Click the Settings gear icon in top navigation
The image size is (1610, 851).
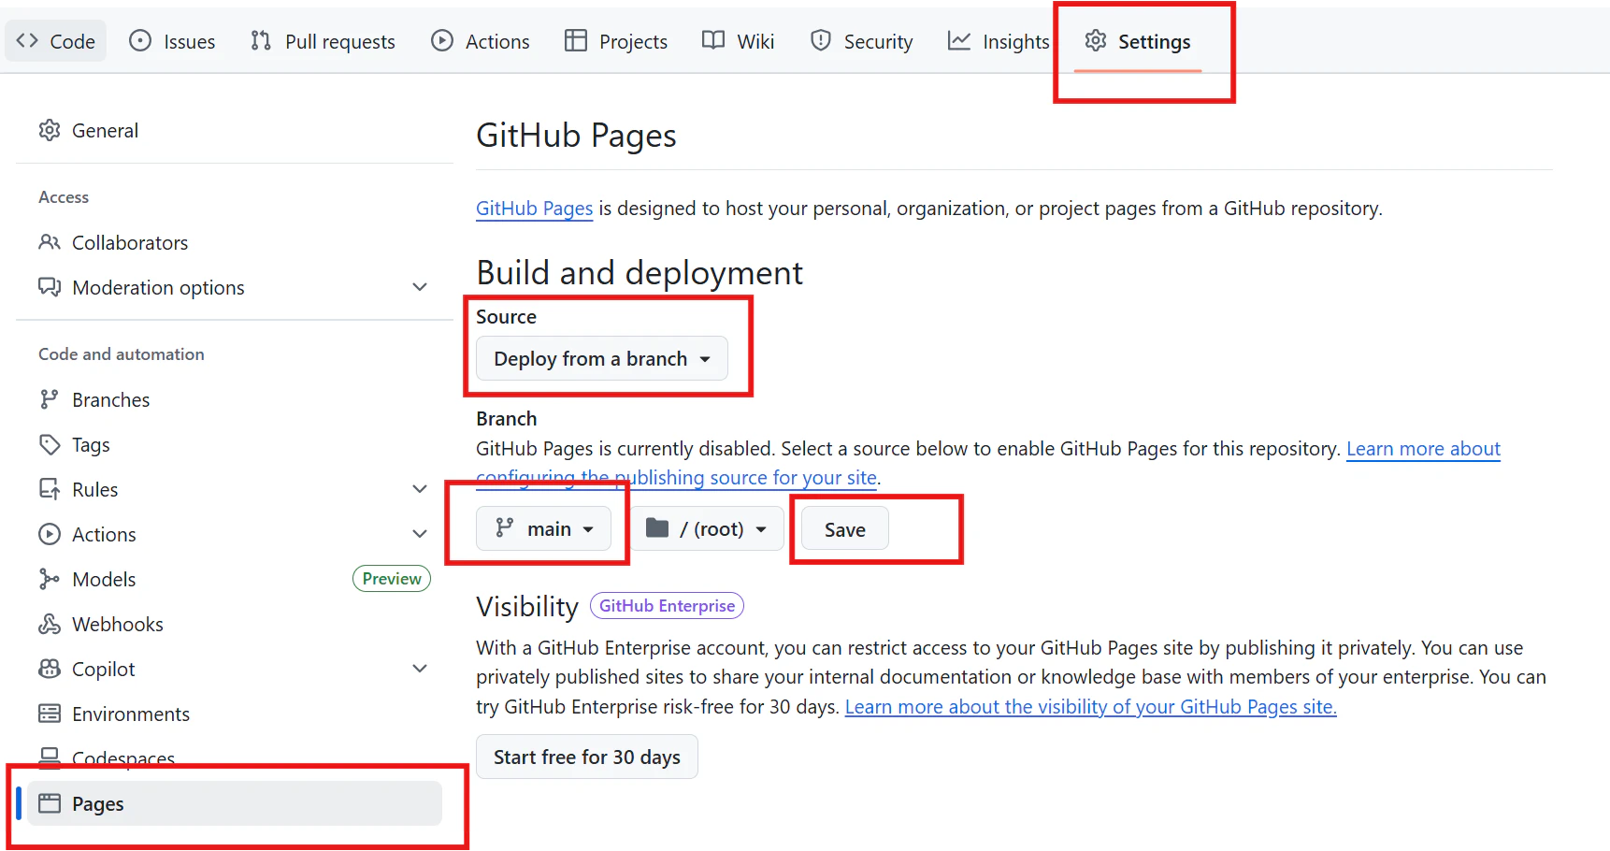tap(1096, 41)
